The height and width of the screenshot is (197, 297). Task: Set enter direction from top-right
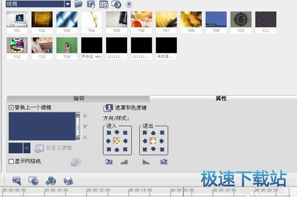(x=125, y=133)
